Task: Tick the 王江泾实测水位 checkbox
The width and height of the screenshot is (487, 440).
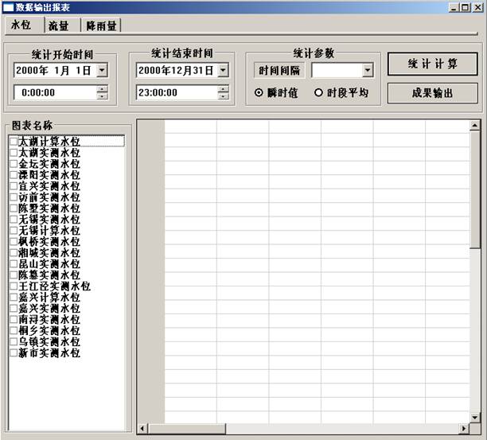Action: tap(13, 286)
